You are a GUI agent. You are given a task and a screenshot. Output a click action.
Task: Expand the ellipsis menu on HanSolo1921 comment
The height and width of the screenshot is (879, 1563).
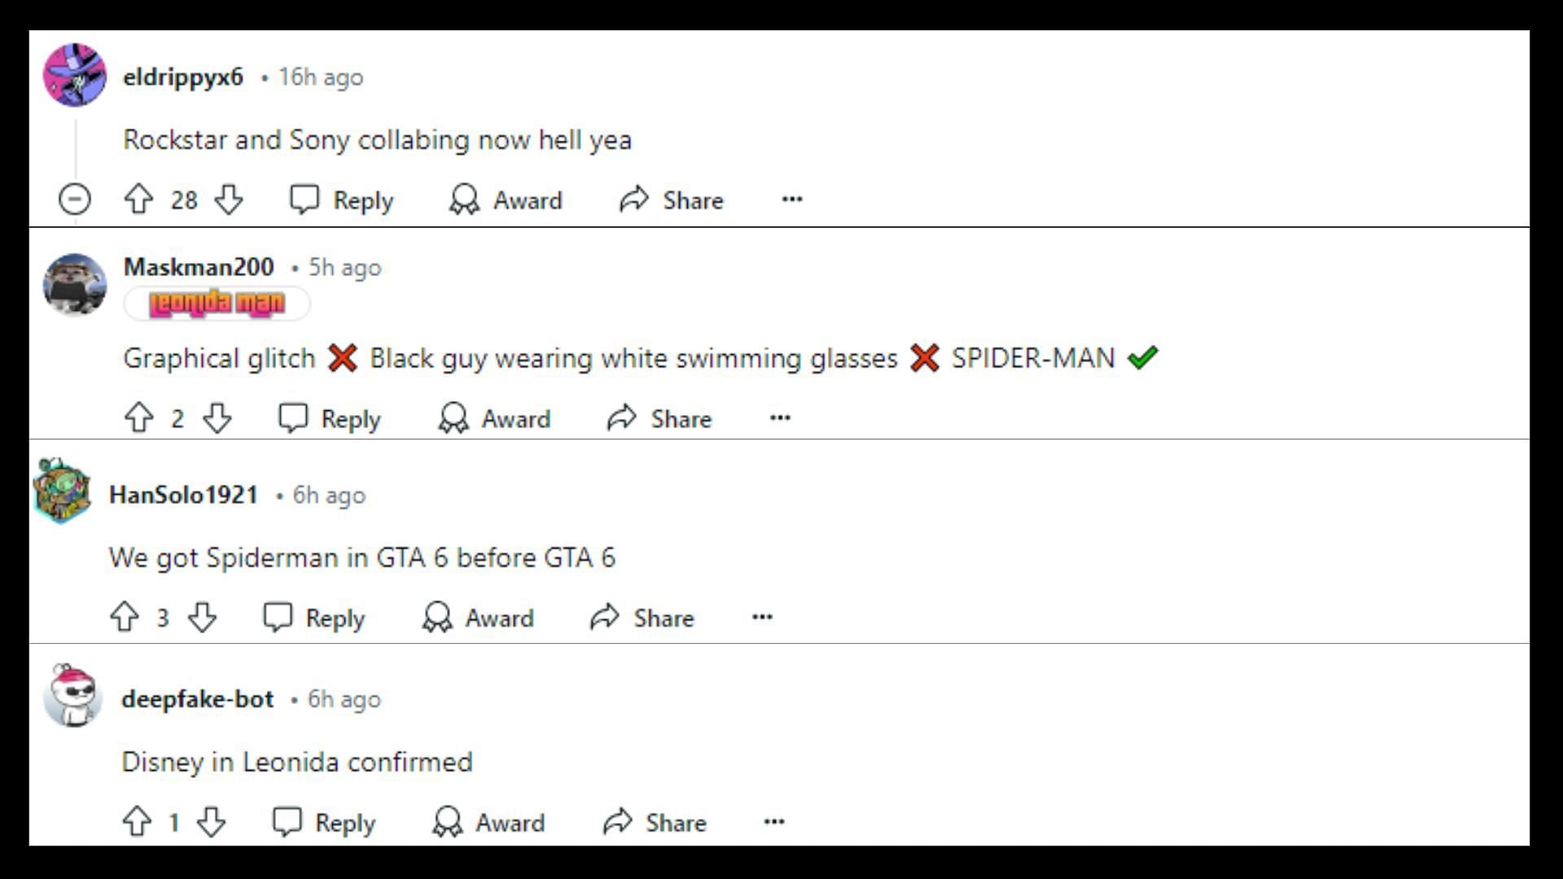[764, 617]
